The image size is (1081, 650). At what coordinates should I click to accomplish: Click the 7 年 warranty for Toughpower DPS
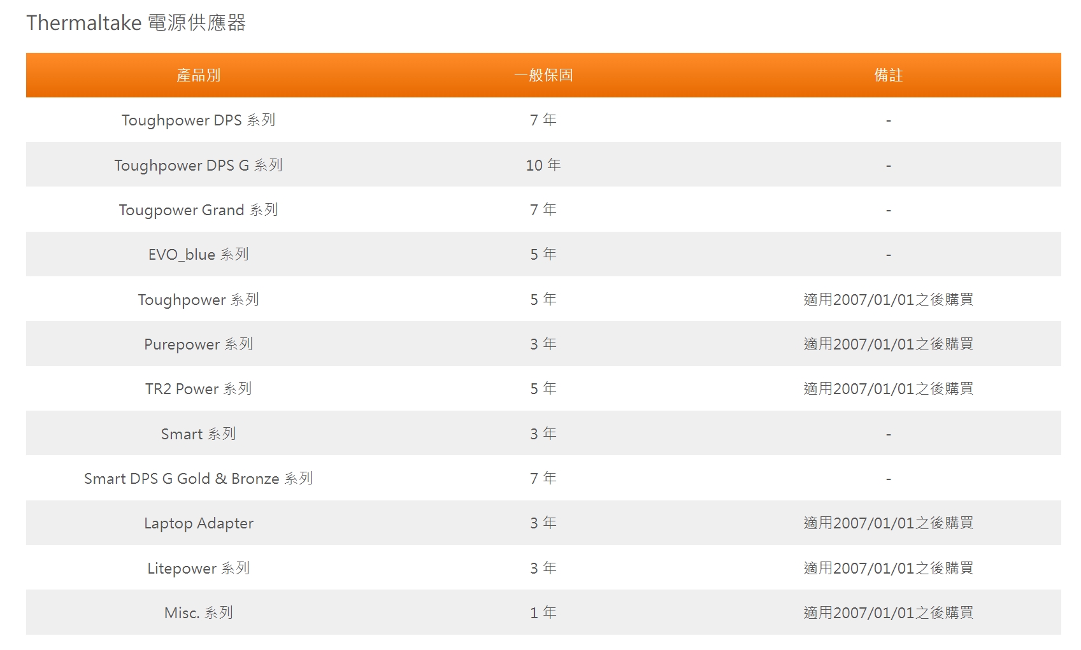tap(543, 120)
